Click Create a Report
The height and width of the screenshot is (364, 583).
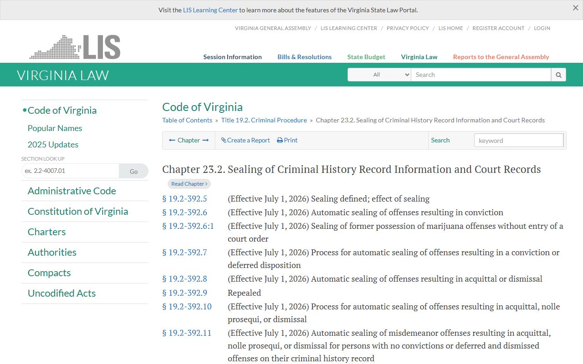point(245,140)
